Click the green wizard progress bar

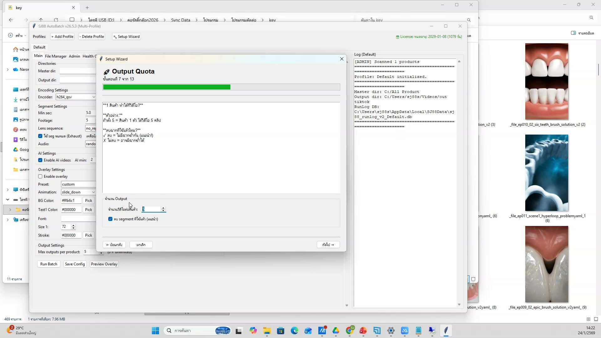(167, 87)
